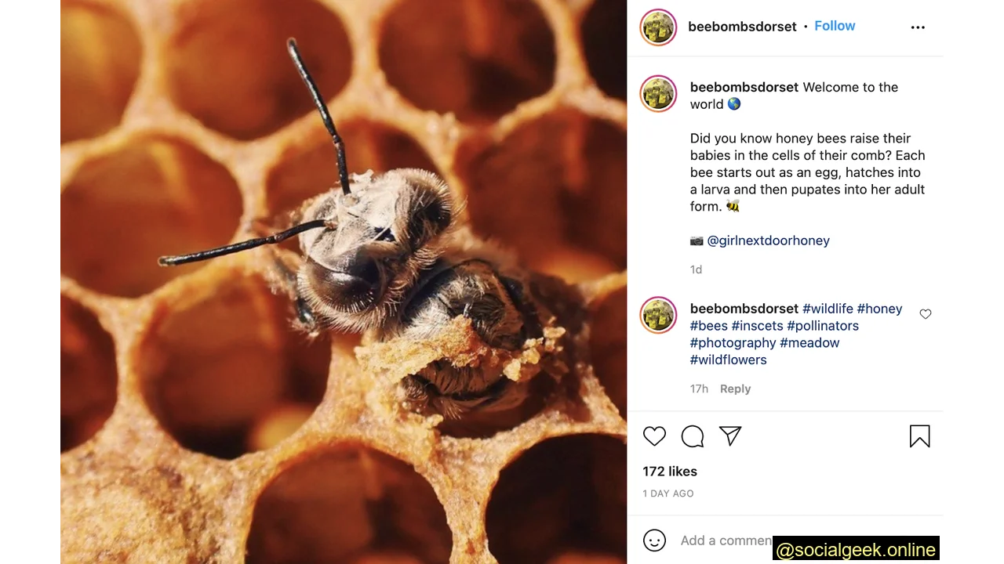Click the @socialgeek.online watermark label
1004x564 pixels.
point(856,549)
